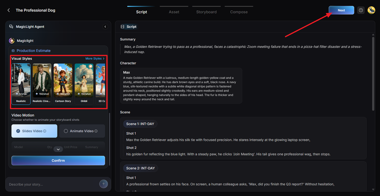Show Slides Video info tooltip icon
Image resolution: width=380 pixels, height=196 pixels.
tap(45, 131)
